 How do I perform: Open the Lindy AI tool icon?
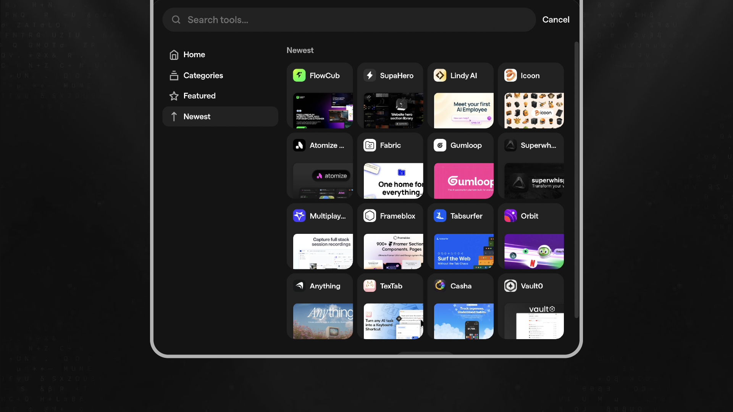point(440,75)
